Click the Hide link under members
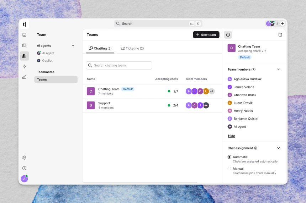Viewport: 306px width, 203px height. [x=231, y=136]
